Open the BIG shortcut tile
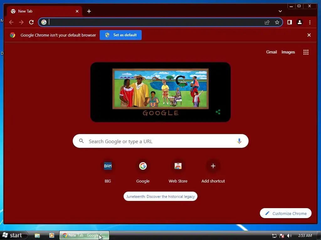Screen dimensions: 321x240 point(108,172)
